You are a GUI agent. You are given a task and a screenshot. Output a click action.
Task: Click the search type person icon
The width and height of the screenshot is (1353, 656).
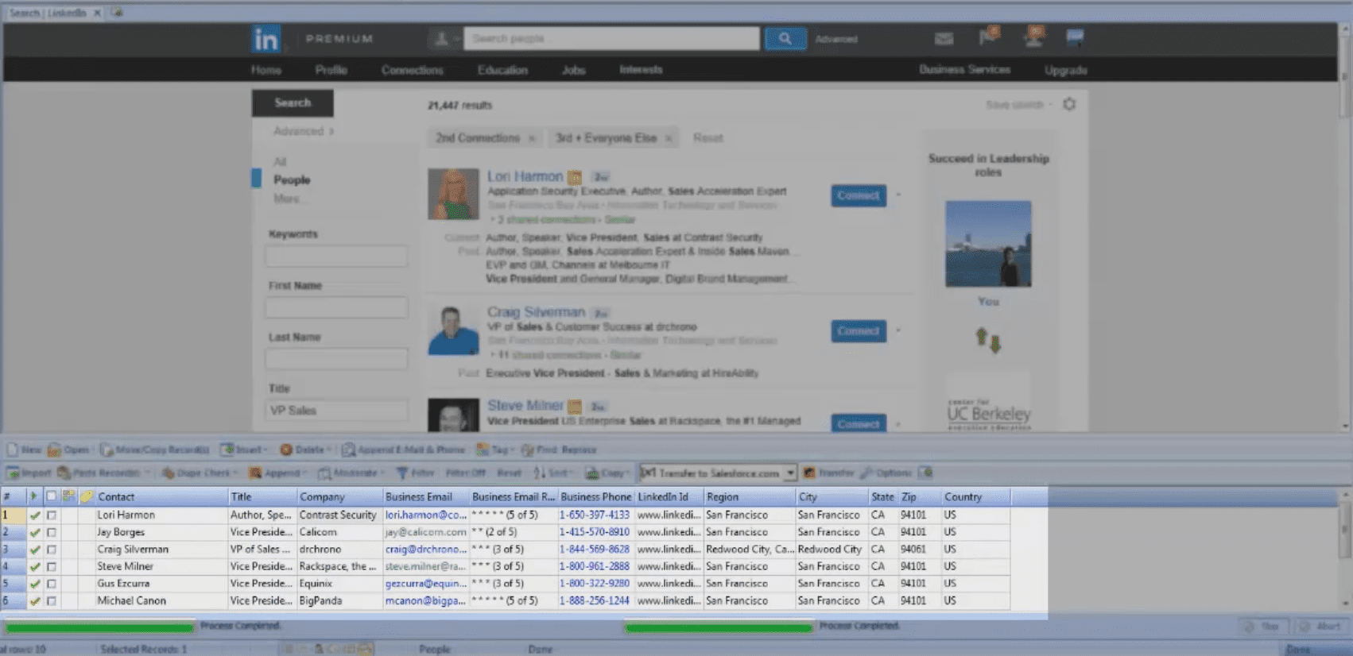[441, 39]
